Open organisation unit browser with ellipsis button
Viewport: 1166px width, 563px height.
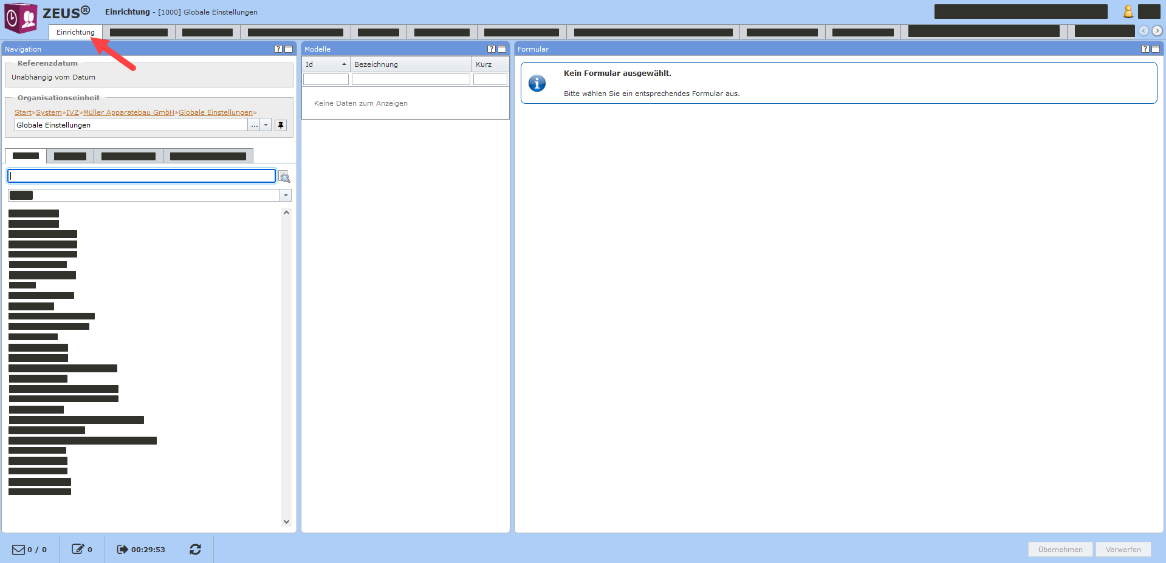(x=254, y=125)
